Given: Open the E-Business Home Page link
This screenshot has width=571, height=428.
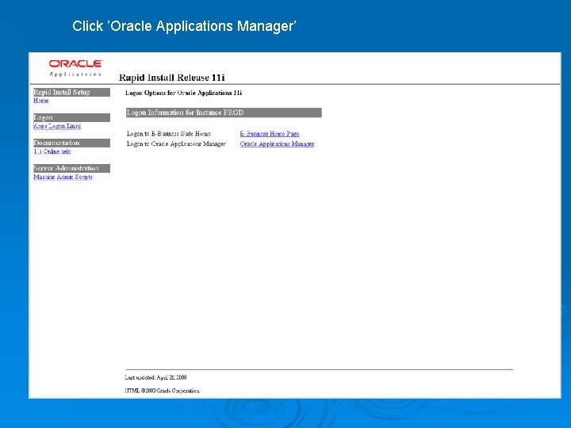Looking at the screenshot, I should [x=270, y=134].
